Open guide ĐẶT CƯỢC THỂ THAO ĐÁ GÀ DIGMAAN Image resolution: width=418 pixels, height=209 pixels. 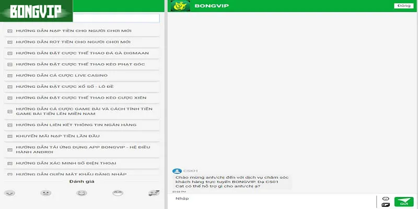[82, 53]
